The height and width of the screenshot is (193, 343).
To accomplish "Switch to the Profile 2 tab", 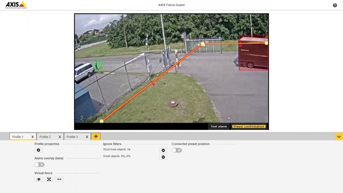I will 45,137.
